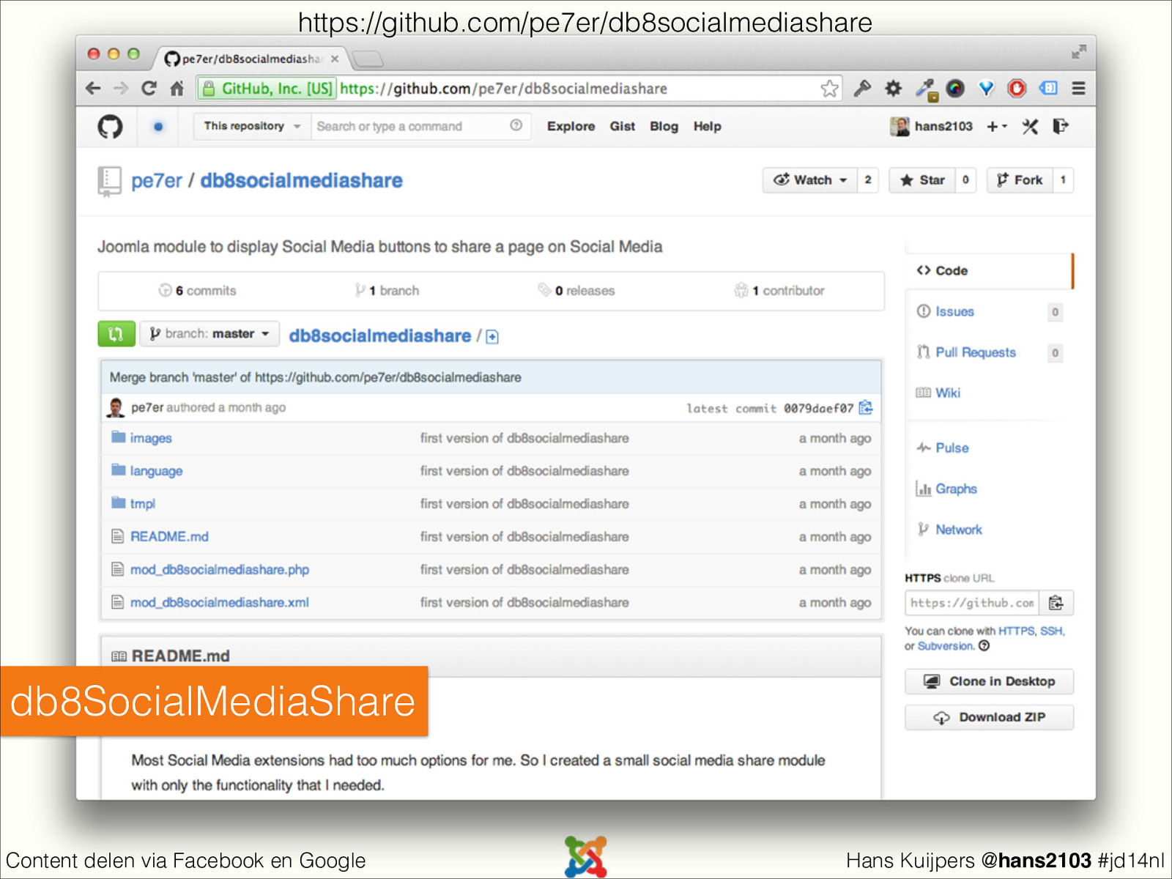The height and width of the screenshot is (879, 1172).
Task: Click the 1 contributor link
Action: coord(779,291)
